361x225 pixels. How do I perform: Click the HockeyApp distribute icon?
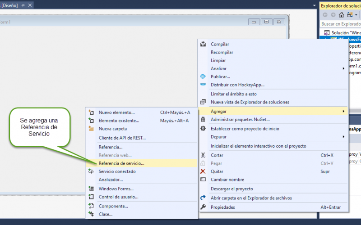203,85
